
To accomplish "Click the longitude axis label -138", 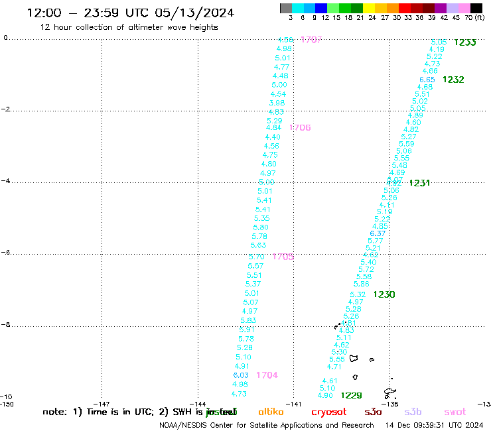I will 390,404.
